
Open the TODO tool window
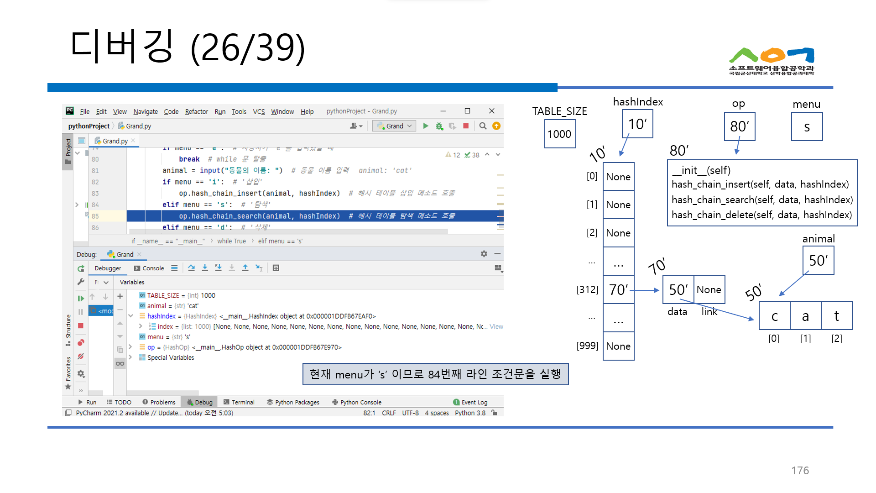click(x=119, y=402)
